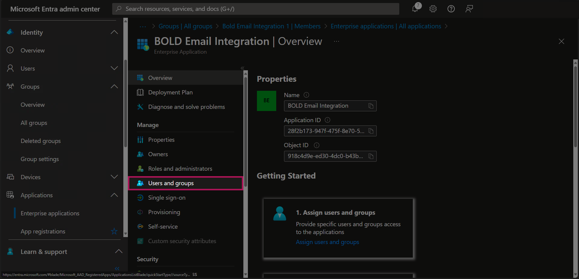Expand the Devices section chevron
Screen dimensions: 579x279
[x=114, y=177]
